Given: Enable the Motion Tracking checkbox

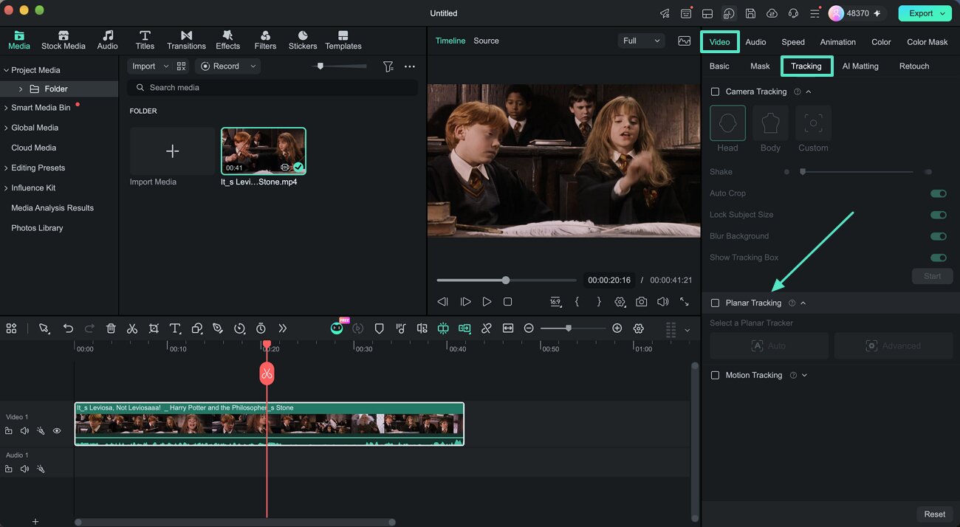Looking at the screenshot, I should click(x=715, y=375).
